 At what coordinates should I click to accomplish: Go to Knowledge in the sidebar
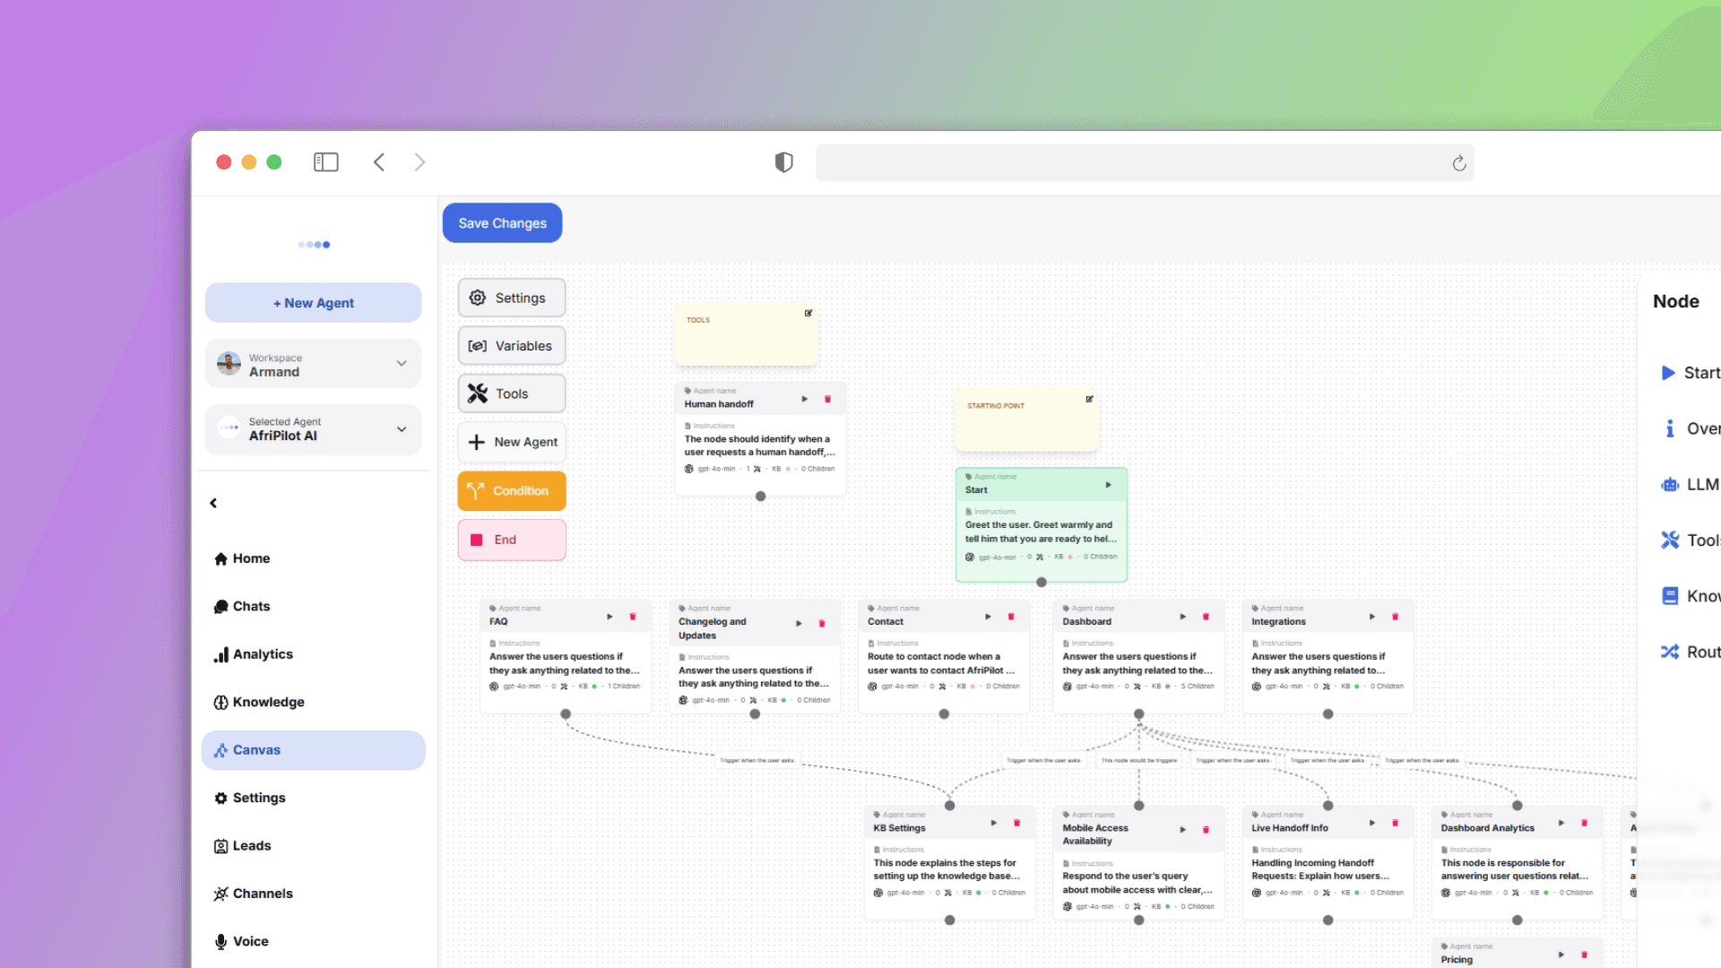click(x=267, y=702)
